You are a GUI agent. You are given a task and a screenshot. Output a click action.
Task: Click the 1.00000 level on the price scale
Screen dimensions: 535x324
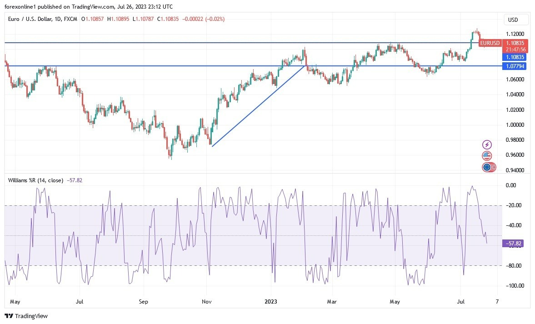[x=515, y=125]
